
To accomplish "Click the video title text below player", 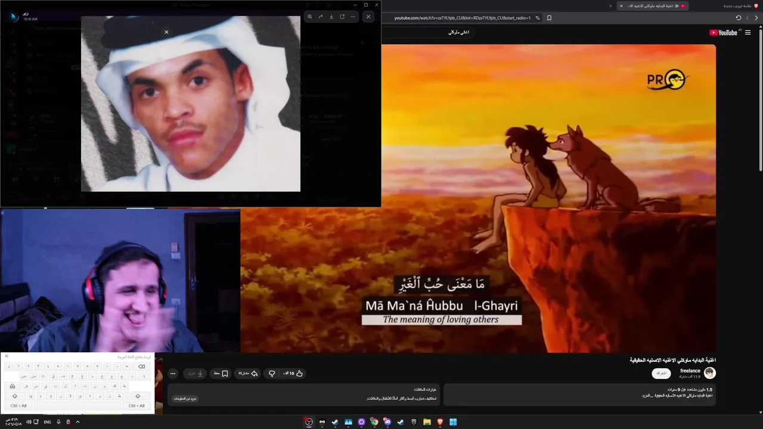I will tap(672, 360).
